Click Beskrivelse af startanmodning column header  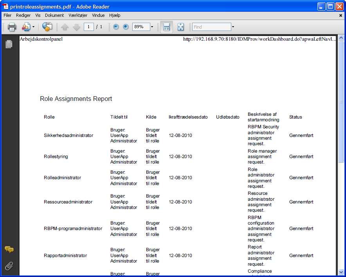pyautogui.click(x=263, y=117)
